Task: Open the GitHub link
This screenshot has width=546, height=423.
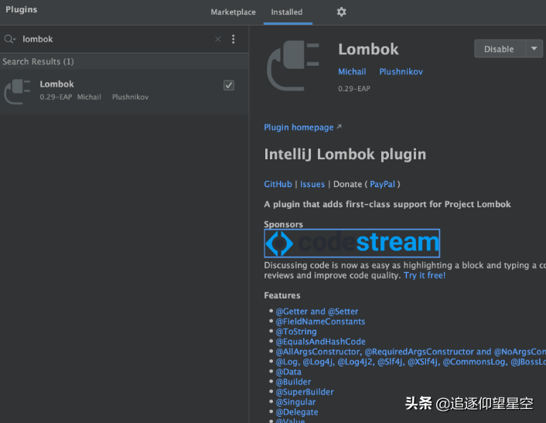Action: pos(278,184)
